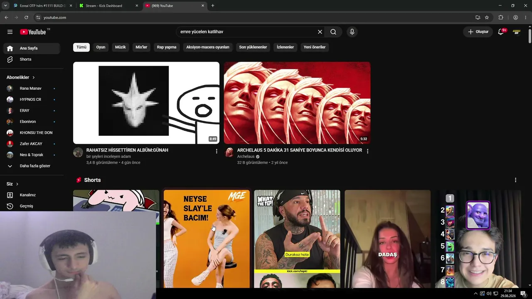The height and width of the screenshot is (299, 532).
Task: Go to Ana Sayfa in the sidebar
Action: (x=32, y=48)
